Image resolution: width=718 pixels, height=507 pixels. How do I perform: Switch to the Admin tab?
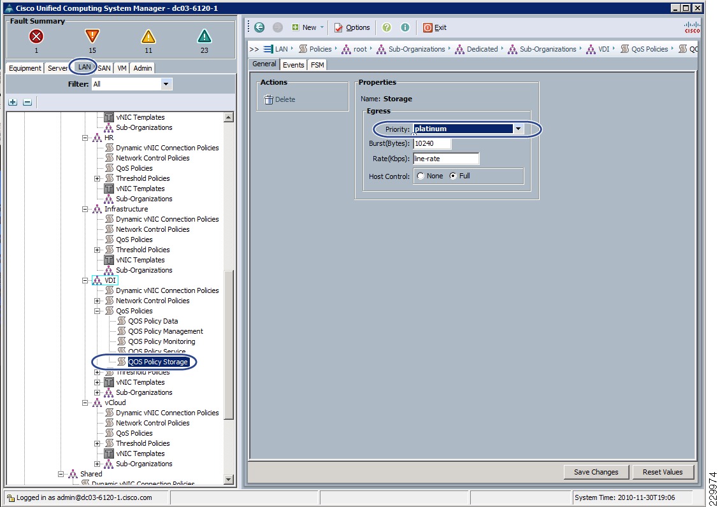coord(143,68)
